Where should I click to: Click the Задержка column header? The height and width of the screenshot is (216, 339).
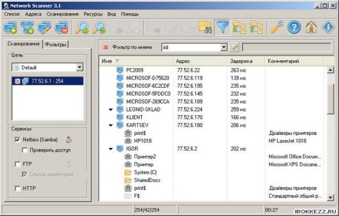point(246,61)
